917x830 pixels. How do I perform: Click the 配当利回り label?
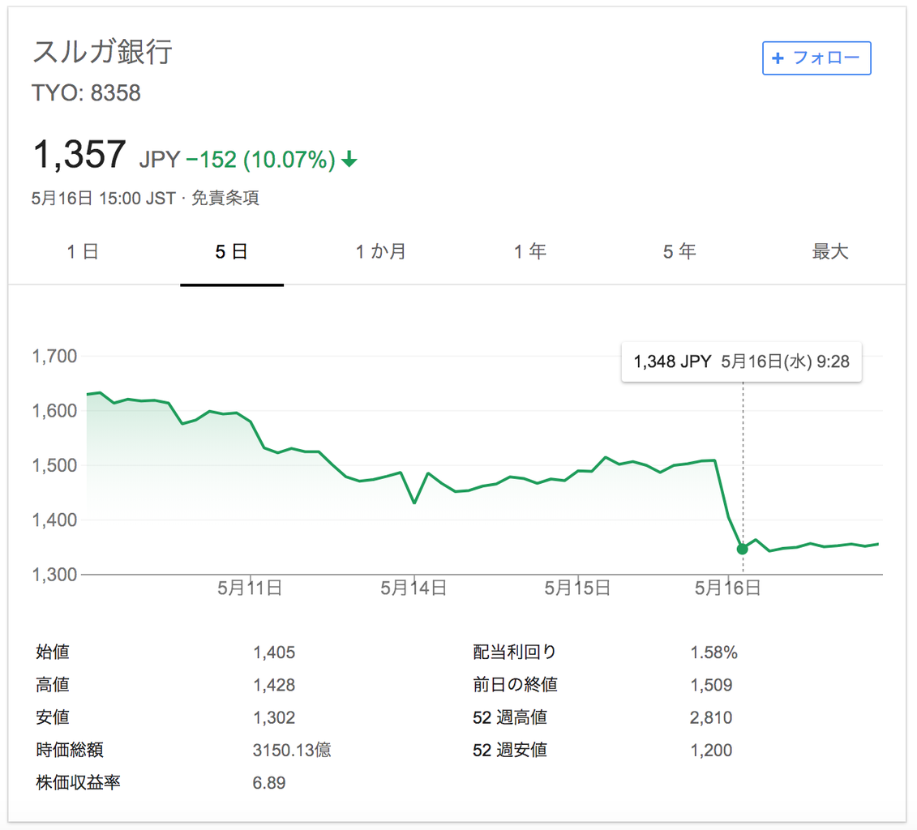pos(515,652)
